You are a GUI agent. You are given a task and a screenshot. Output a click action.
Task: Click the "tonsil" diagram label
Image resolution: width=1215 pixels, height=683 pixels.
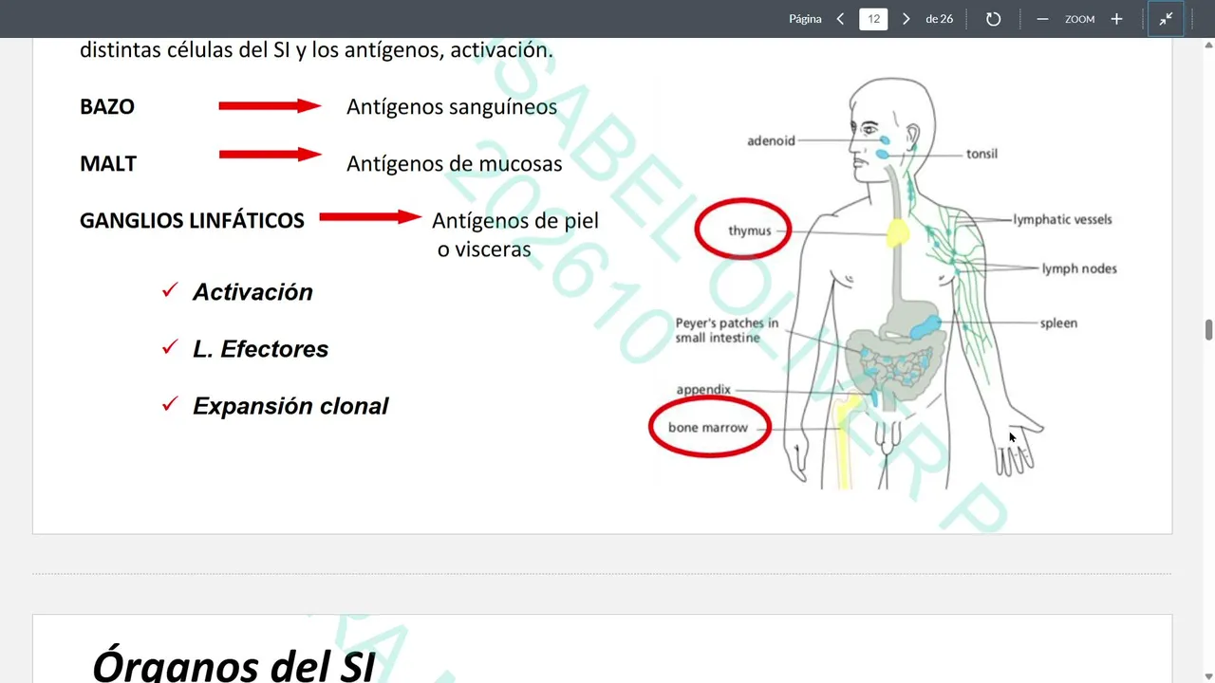pyautogui.click(x=981, y=154)
